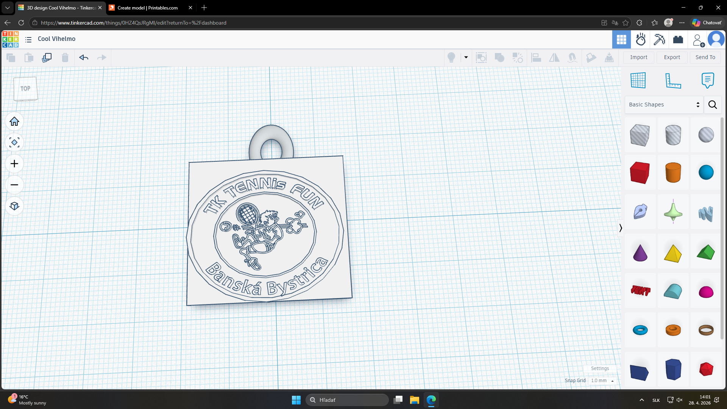The height and width of the screenshot is (409, 727).
Task: Select the Cylinder hole shape
Action: [x=673, y=135]
